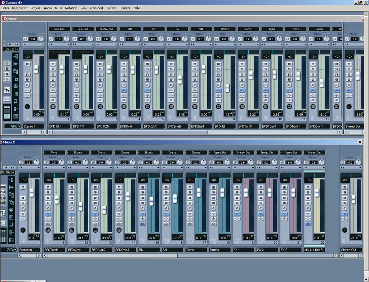This screenshot has height=282, width=369.
Task: Open e settings of the Drums group channel
Action: tap(213, 208)
